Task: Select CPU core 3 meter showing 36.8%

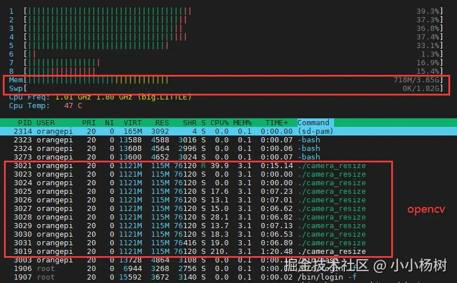Action: pyautogui.click(x=226, y=28)
